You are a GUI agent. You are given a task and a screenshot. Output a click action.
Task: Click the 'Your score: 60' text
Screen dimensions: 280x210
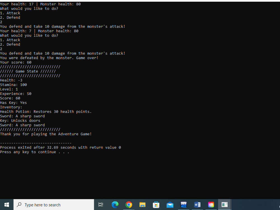(15, 62)
